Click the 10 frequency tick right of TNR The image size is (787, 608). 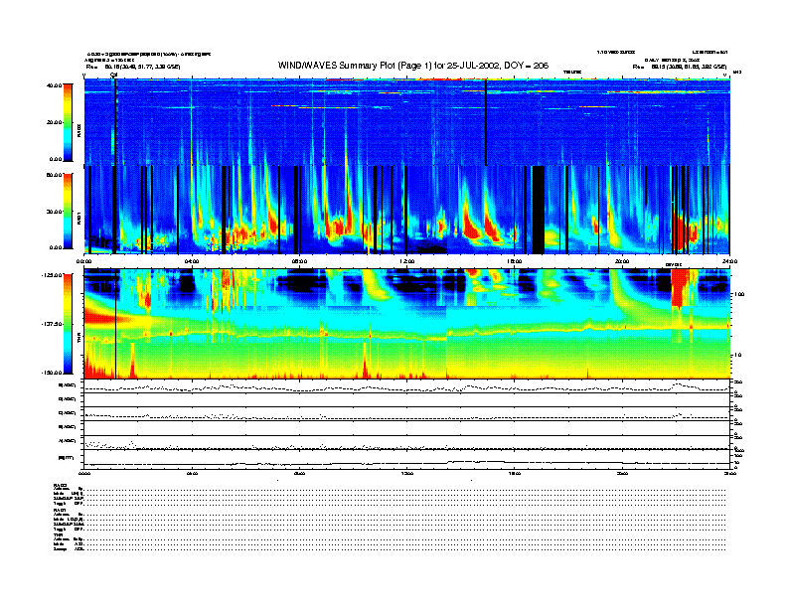(x=737, y=356)
